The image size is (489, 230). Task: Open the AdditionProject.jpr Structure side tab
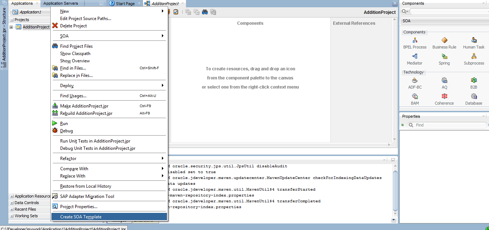pyautogui.click(x=4, y=37)
